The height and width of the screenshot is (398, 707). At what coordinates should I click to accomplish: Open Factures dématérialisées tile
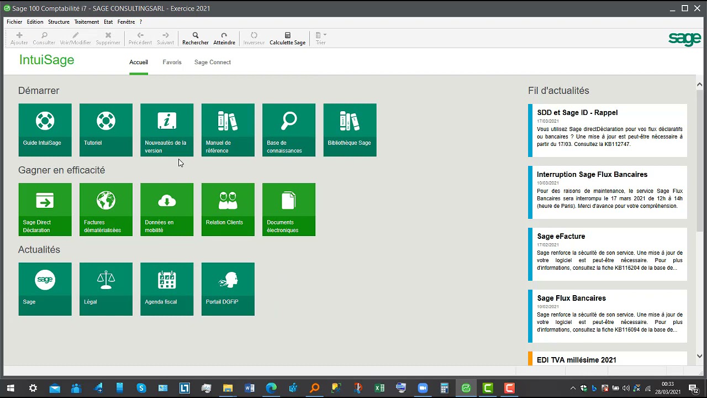pos(106,210)
